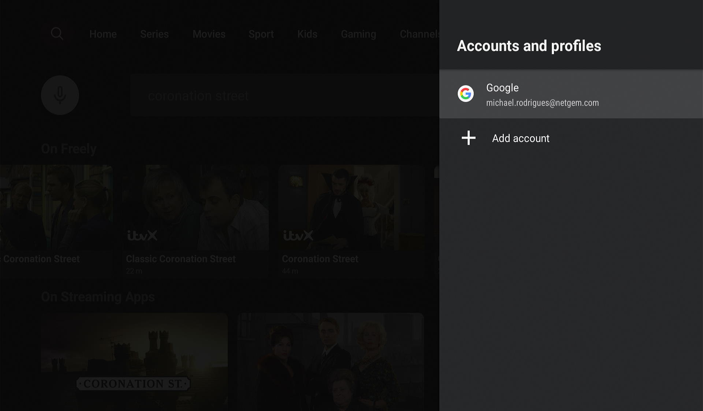Viewport: 703px width, 411px height.
Task: Choose Add account option
Action: point(571,138)
